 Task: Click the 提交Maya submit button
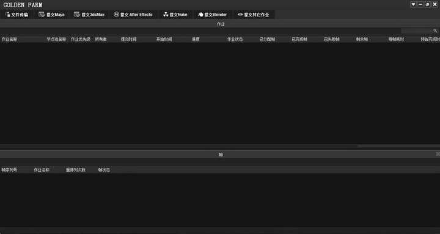(x=51, y=15)
